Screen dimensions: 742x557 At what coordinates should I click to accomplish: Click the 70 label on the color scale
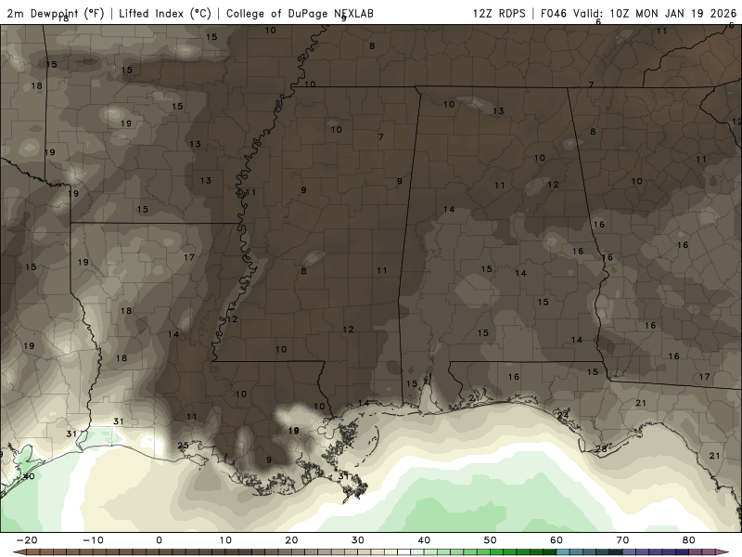[622, 540]
